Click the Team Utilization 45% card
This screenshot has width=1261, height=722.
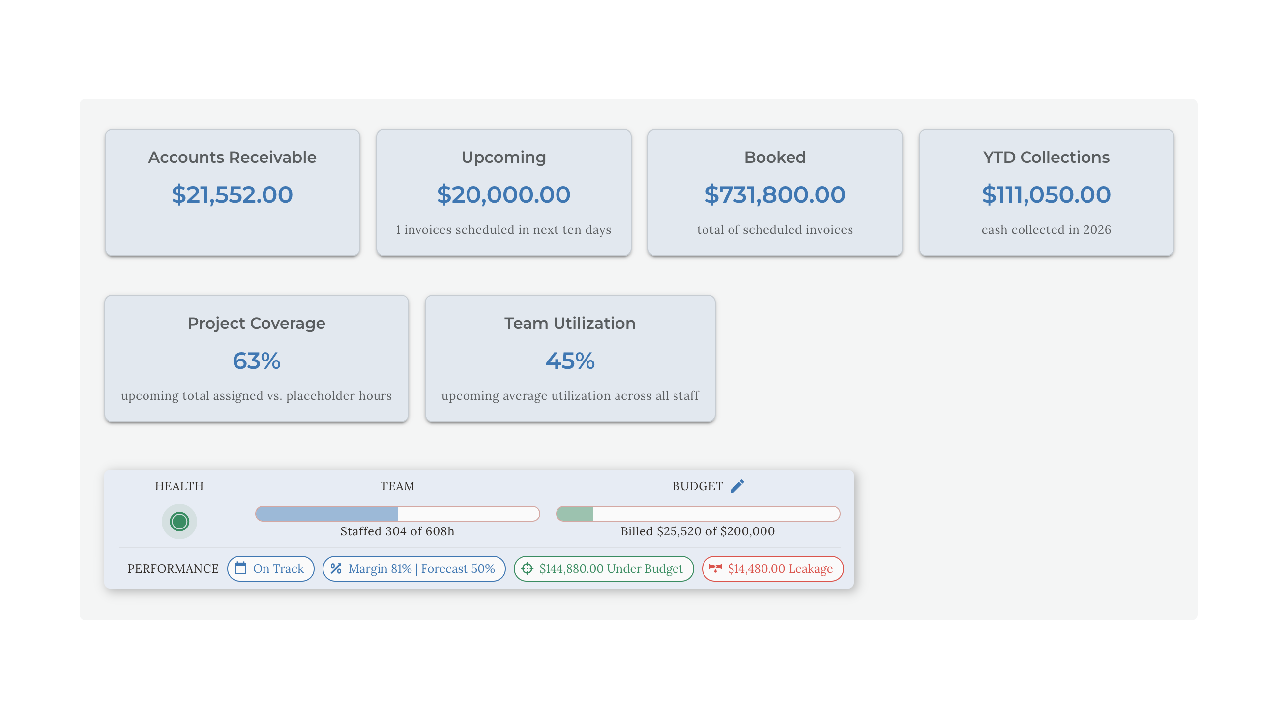(570, 359)
